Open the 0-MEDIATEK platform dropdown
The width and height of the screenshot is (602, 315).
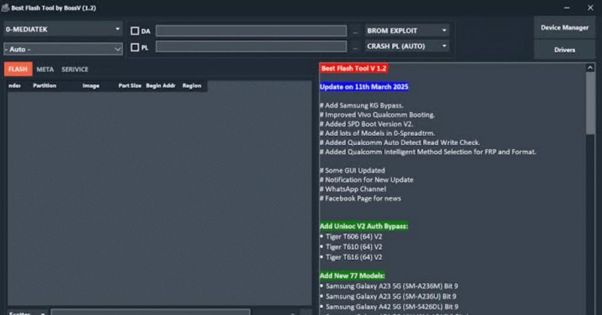coord(63,29)
